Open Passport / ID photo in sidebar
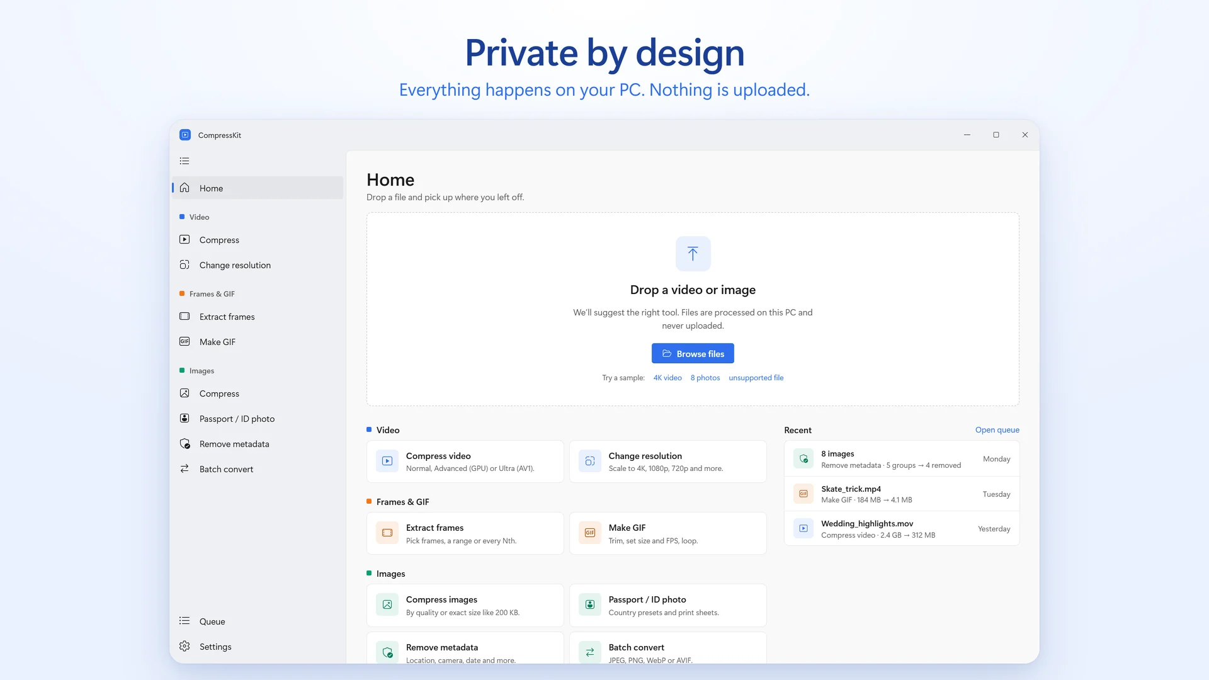 [x=258, y=418]
